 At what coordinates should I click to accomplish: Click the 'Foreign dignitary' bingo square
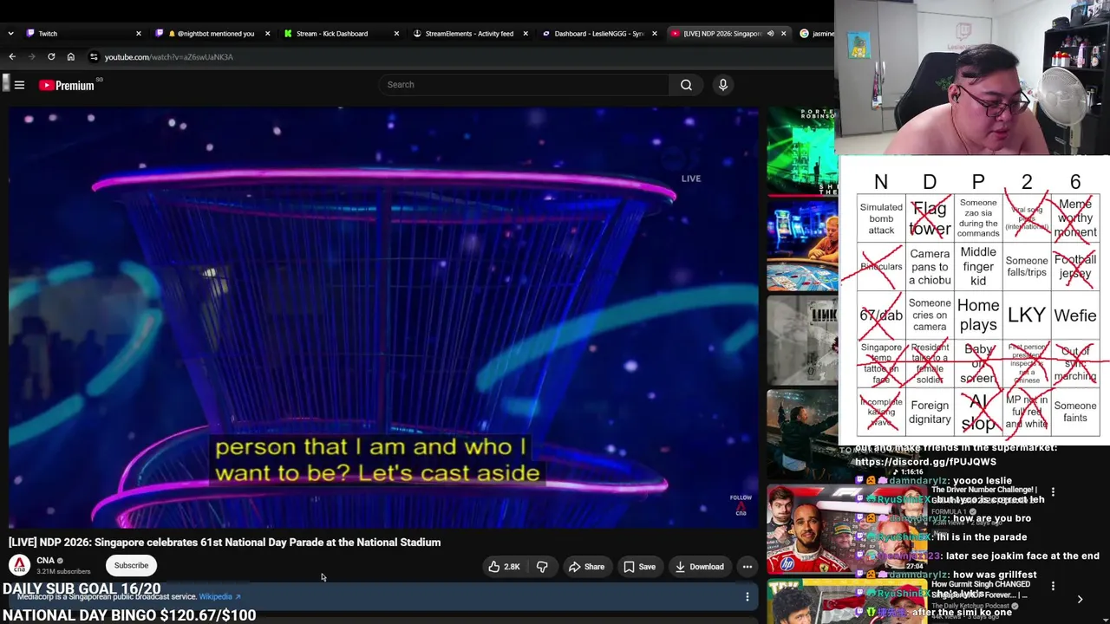(930, 412)
